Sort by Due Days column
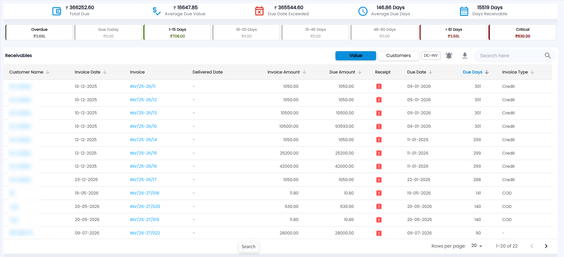The image size is (564, 257). click(x=475, y=72)
